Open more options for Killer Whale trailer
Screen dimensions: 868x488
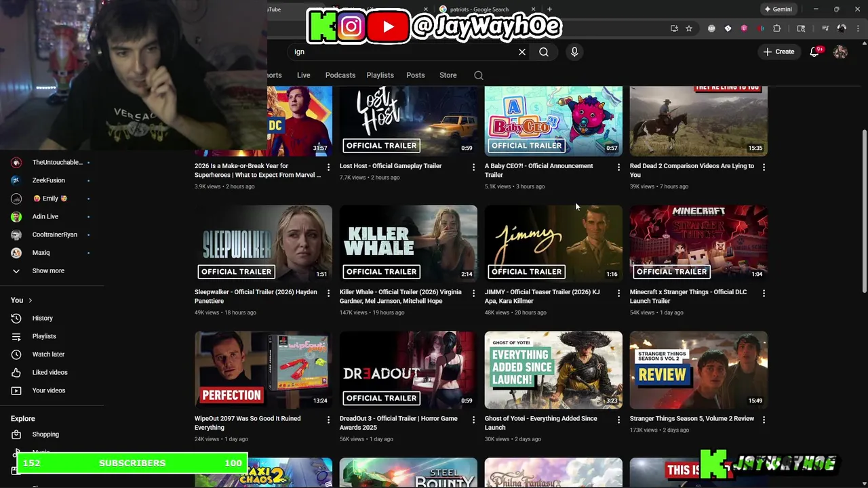(473, 293)
